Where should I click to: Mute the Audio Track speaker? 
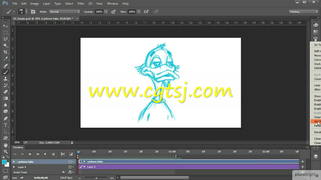point(63,172)
